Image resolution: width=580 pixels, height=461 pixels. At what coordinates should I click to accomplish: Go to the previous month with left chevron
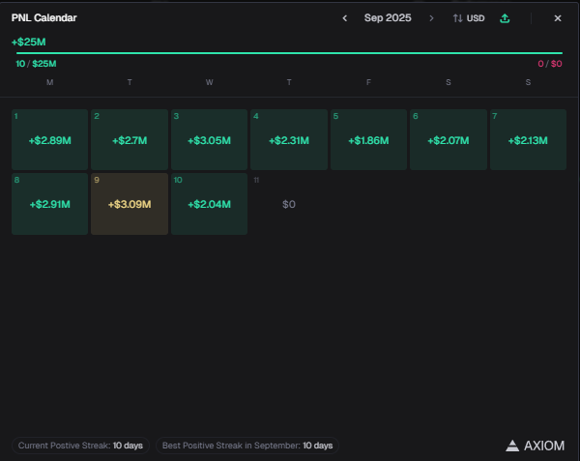(345, 18)
